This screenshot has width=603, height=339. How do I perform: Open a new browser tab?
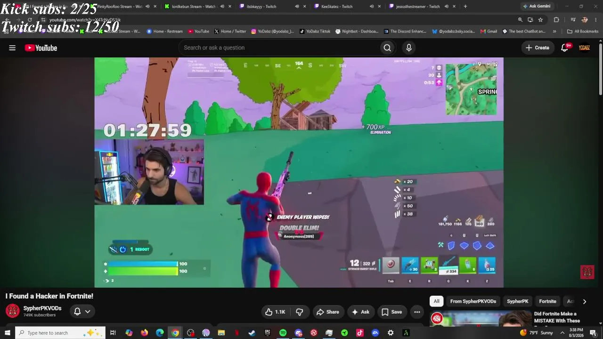[465, 7]
